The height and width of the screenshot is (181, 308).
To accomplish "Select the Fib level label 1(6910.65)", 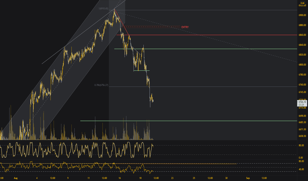I will coord(103,9).
